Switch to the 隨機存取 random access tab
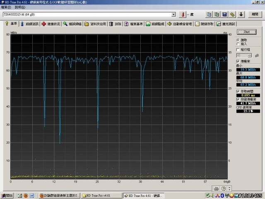Screen dimensions: 265x199 point(204,24)
